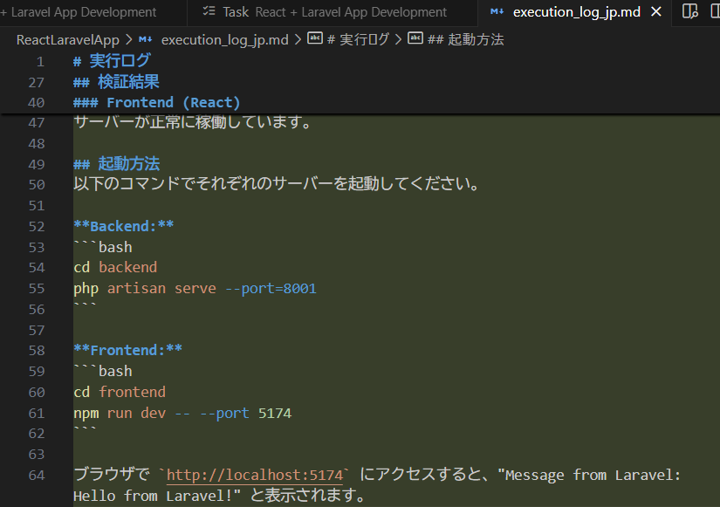Place cursor on 'npm run dev -- --port 5174'
This screenshot has width=720, height=507.
pos(182,413)
